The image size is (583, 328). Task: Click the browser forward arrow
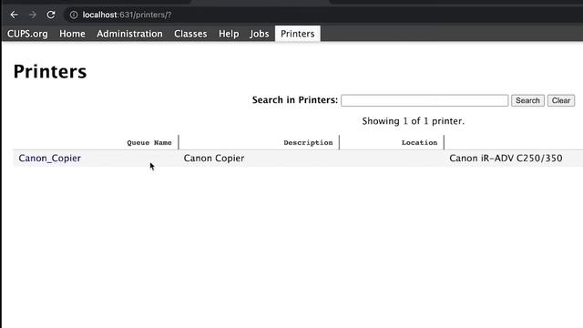click(x=33, y=15)
